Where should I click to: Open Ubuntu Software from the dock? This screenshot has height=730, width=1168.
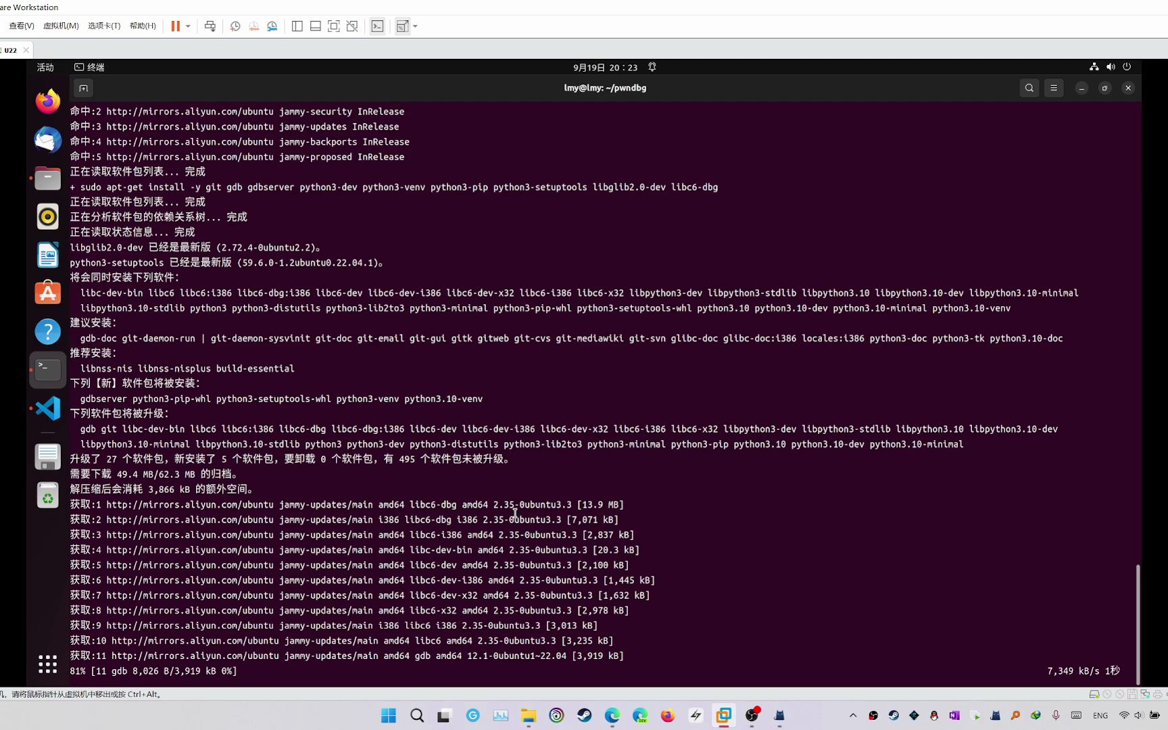click(47, 293)
